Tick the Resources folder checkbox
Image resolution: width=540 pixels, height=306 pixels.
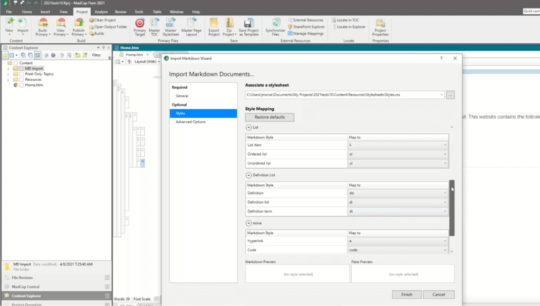click(x=22, y=80)
